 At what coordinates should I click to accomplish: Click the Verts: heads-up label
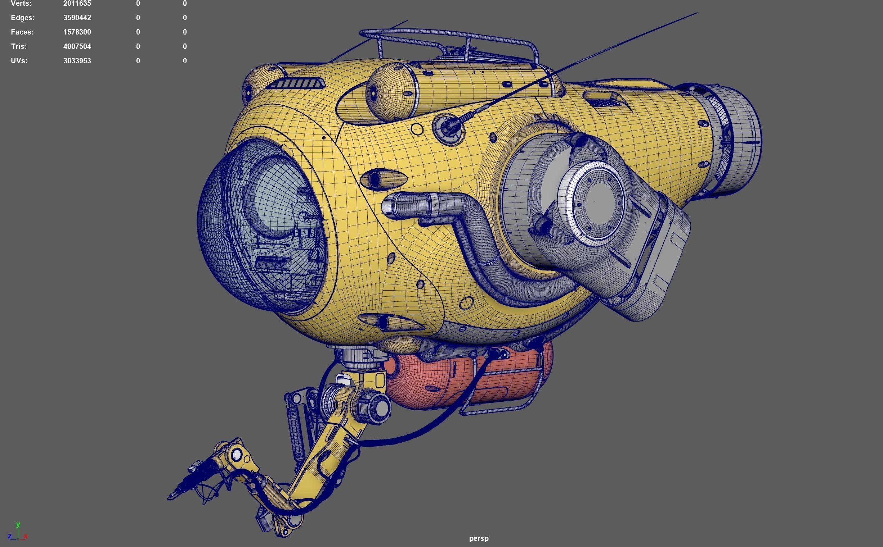tap(21, 4)
